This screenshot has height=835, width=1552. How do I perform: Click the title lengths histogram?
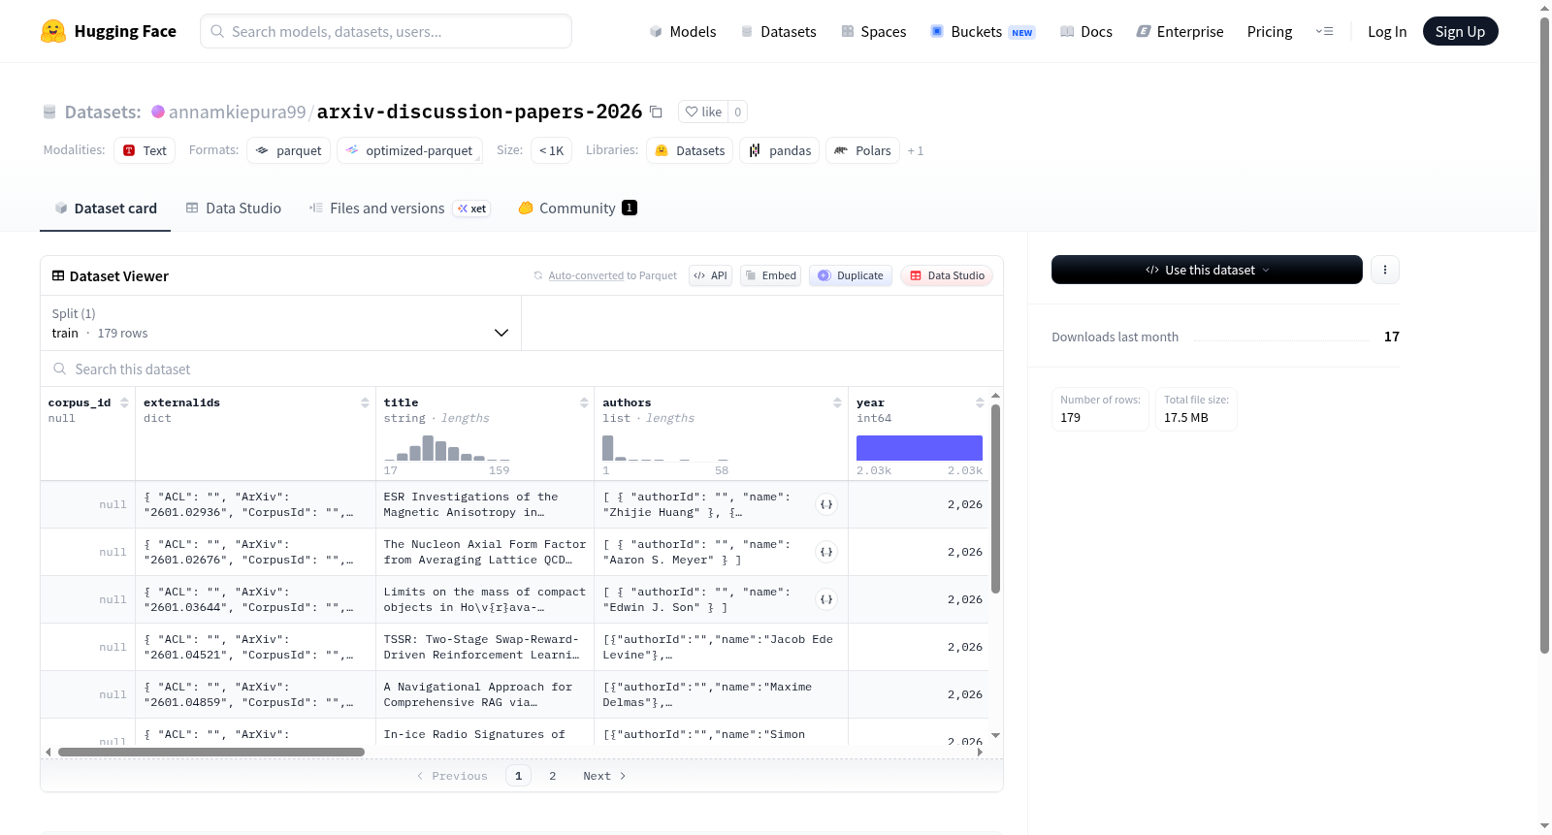point(446,448)
